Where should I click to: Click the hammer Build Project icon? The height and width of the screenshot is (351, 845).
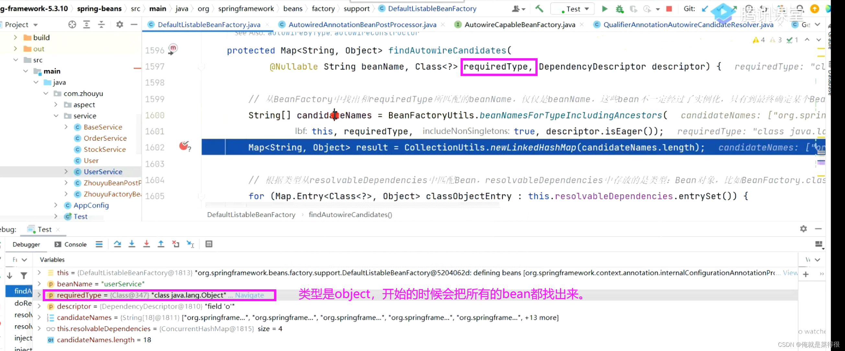tap(539, 9)
